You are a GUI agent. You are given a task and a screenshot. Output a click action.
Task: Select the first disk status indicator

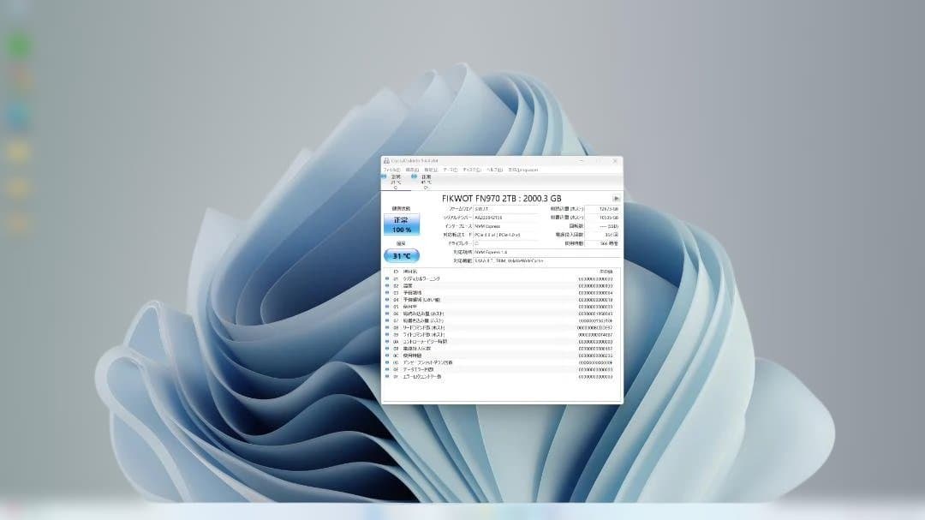395,180
